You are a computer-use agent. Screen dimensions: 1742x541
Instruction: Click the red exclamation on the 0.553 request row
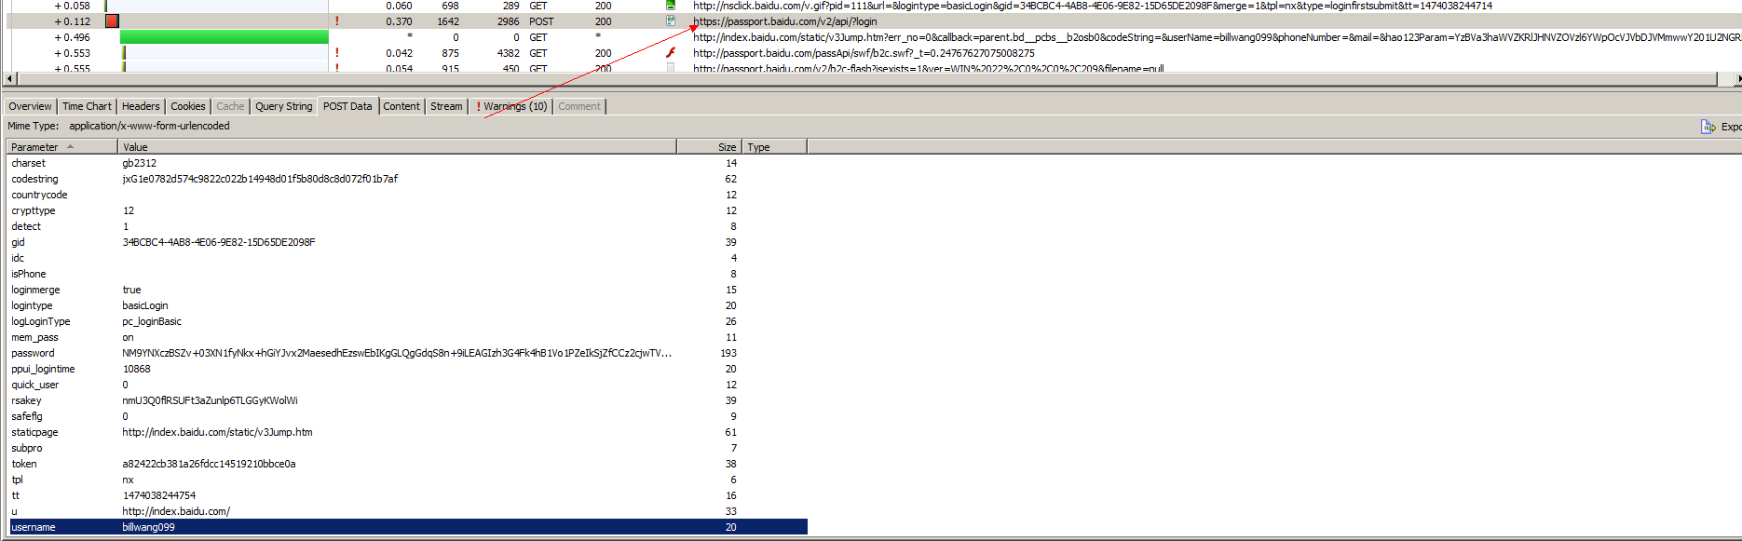tap(336, 53)
